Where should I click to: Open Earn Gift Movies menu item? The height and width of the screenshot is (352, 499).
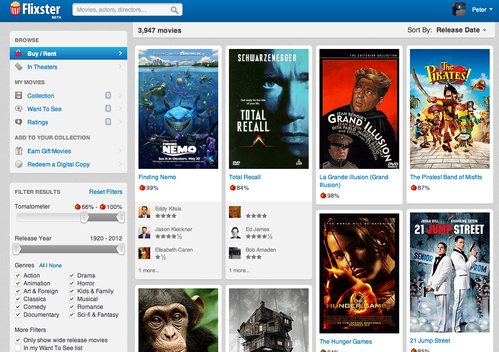(68, 151)
